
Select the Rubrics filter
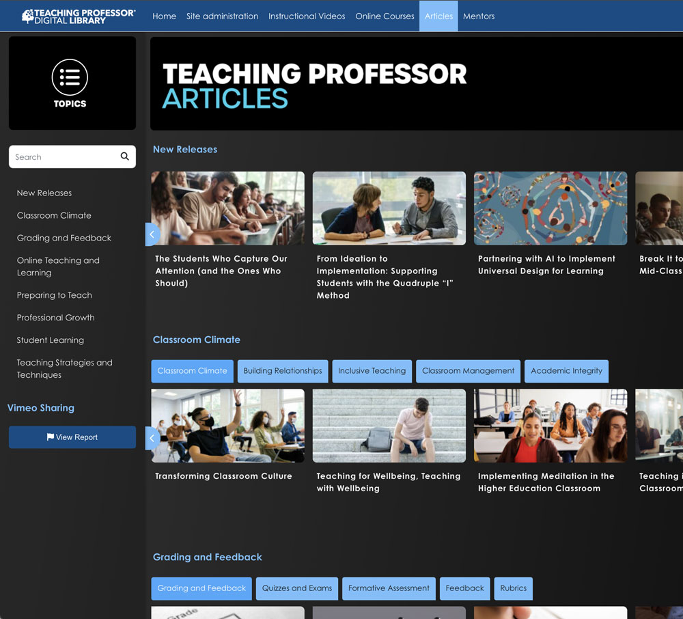[x=513, y=588]
